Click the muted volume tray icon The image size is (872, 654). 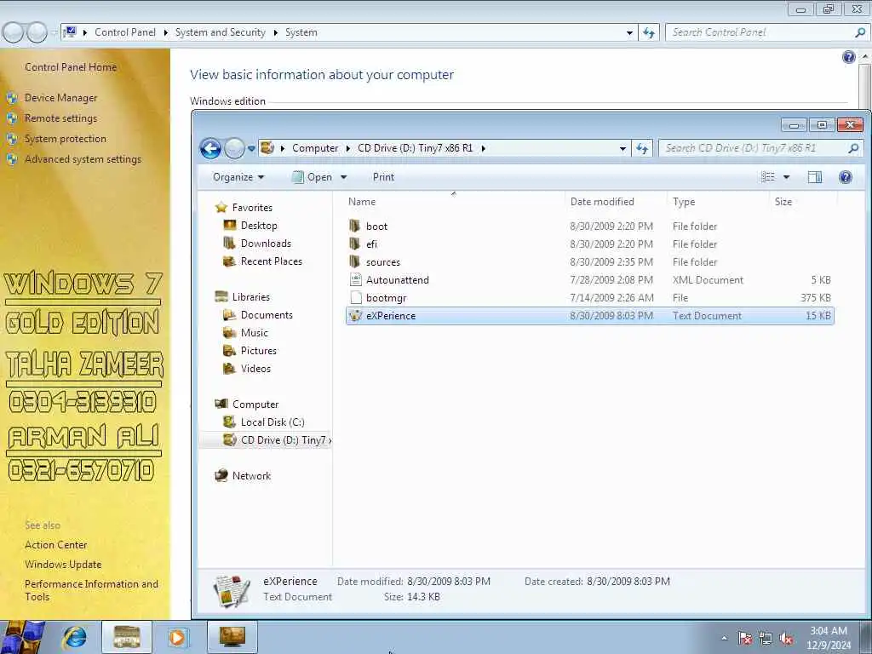[x=786, y=639]
